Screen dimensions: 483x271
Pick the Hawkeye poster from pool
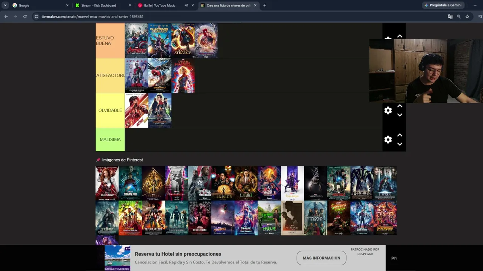(x=292, y=183)
